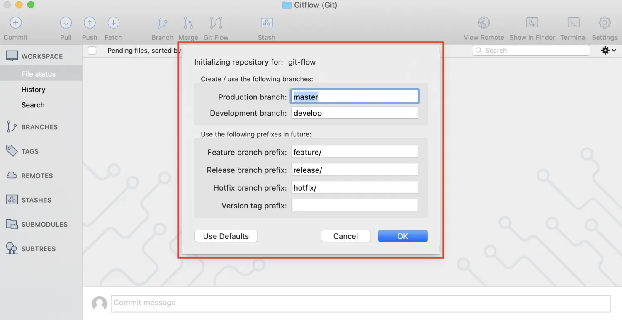Open the Settings gear in toolbar
This screenshot has width=622, height=320.
(605, 23)
